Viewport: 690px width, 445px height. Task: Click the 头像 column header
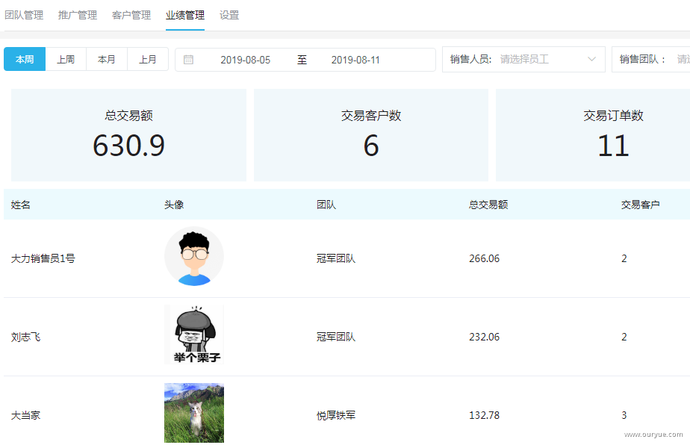tap(174, 205)
